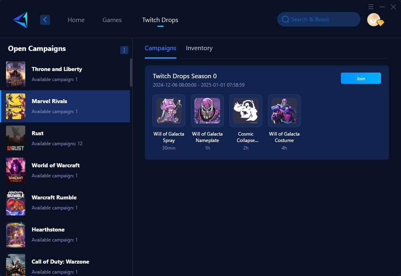Open Open Campaigns three-dot options menu
401x276 pixels.
(x=124, y=50)
